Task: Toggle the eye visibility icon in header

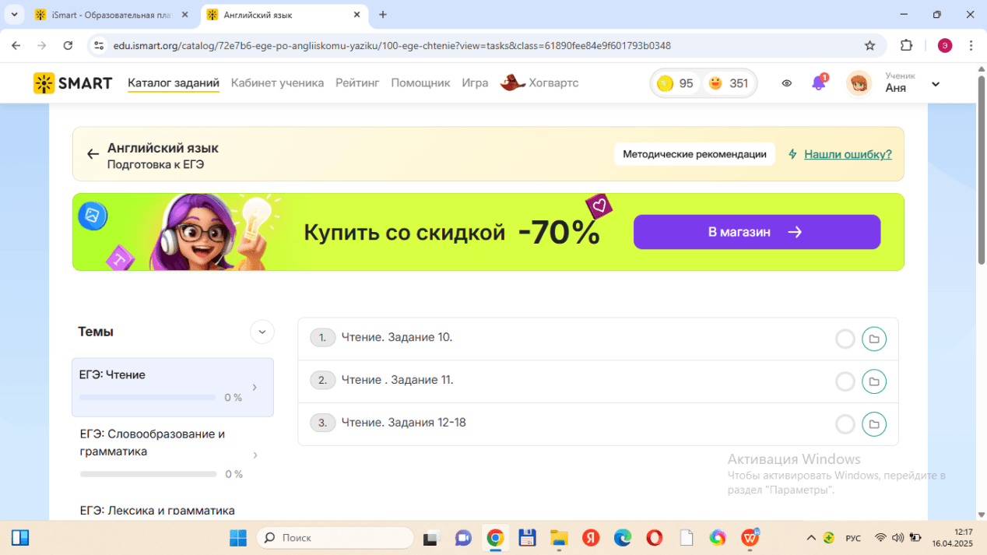Action: point(787,83)
